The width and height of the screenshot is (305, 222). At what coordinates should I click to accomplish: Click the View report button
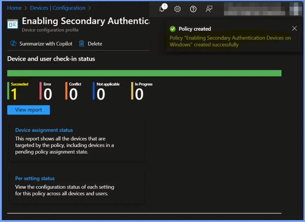click(28, 110)
